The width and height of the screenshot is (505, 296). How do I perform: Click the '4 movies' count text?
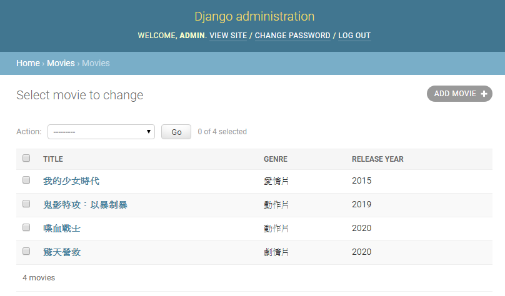[39, 278]
